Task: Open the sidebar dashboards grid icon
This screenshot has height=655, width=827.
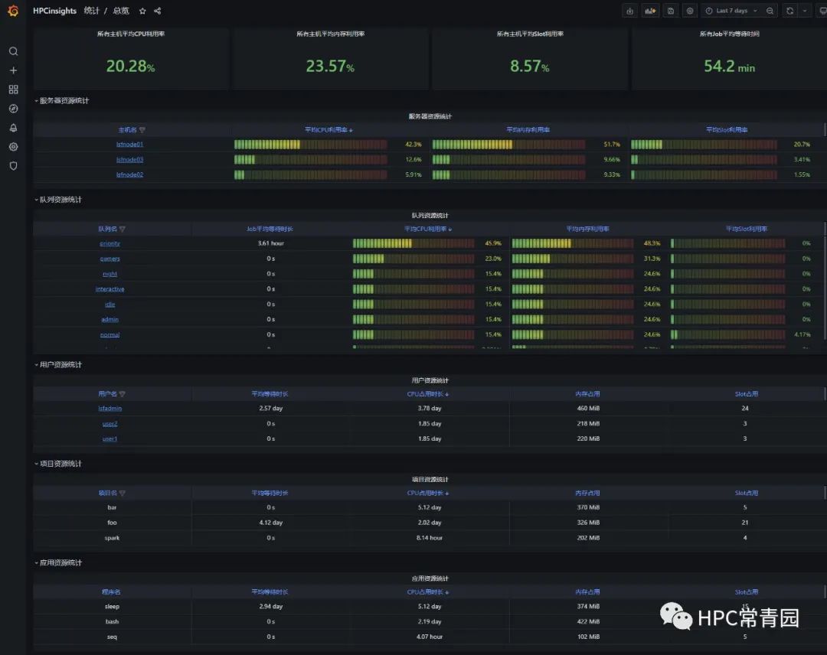Action: click(x=13, y=90)
